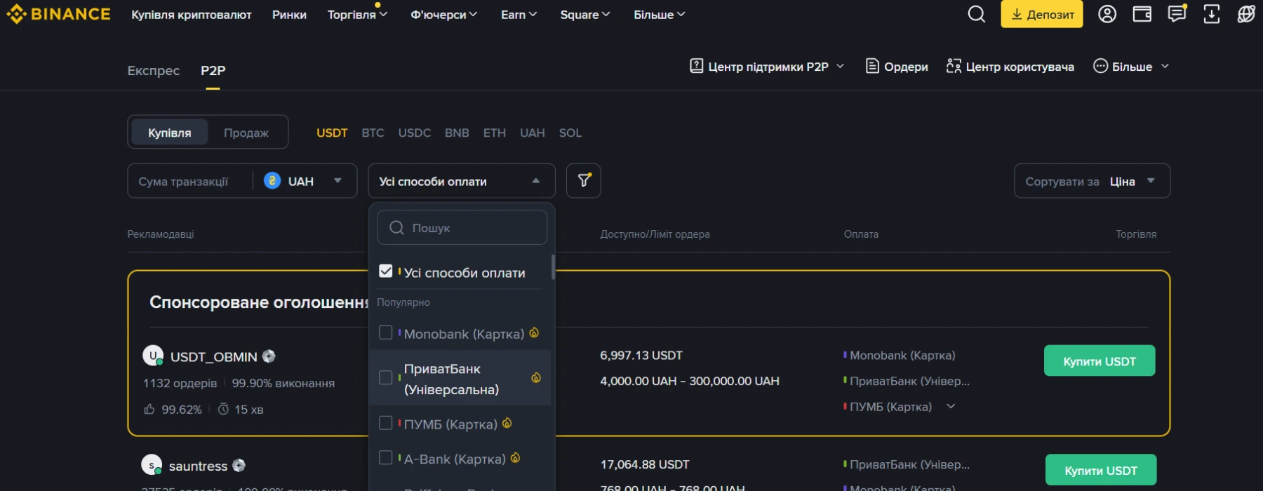Viewport: 1263px width, 491px height.
Task: Click the search icon in Пошук field
Action: coord(396,228)
